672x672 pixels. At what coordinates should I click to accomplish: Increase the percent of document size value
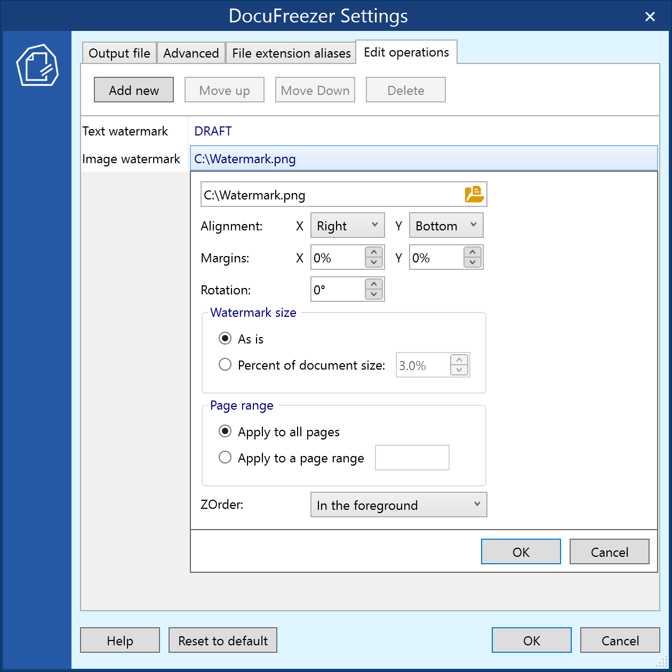point(459,360)
